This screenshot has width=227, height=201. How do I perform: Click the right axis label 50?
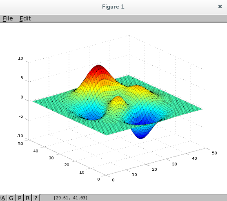214,153
